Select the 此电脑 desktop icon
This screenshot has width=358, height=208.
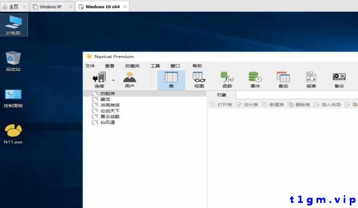tap(13, 25)
